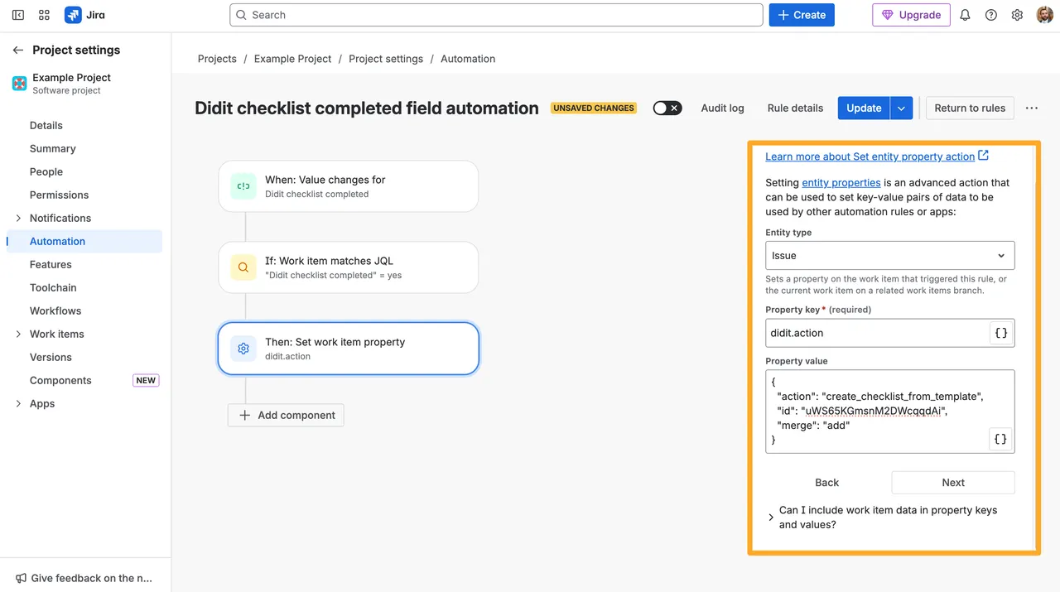Open People in project settings
This screenshot has width=1060, height=592.
tap(46, 171)
